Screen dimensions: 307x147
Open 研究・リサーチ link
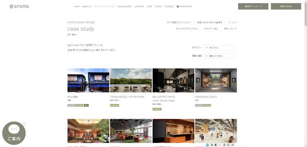coord(230,29)
